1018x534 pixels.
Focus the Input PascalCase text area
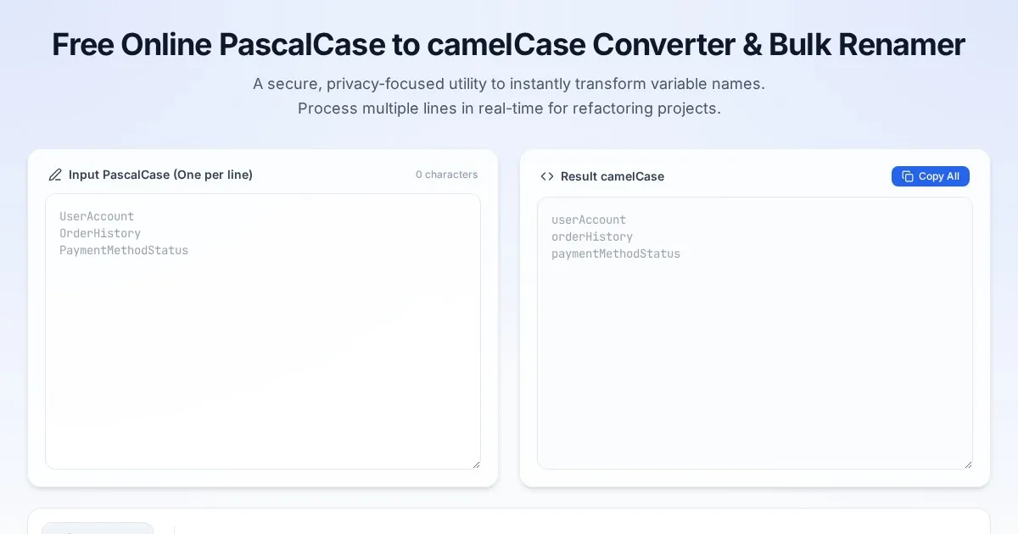(x=263, y=356)
